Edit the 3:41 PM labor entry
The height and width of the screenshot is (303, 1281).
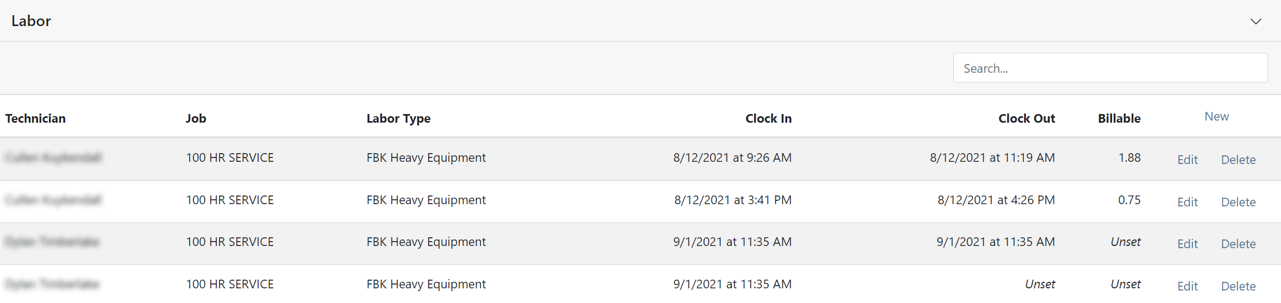pyautogui.click(x=1188, y=202)
